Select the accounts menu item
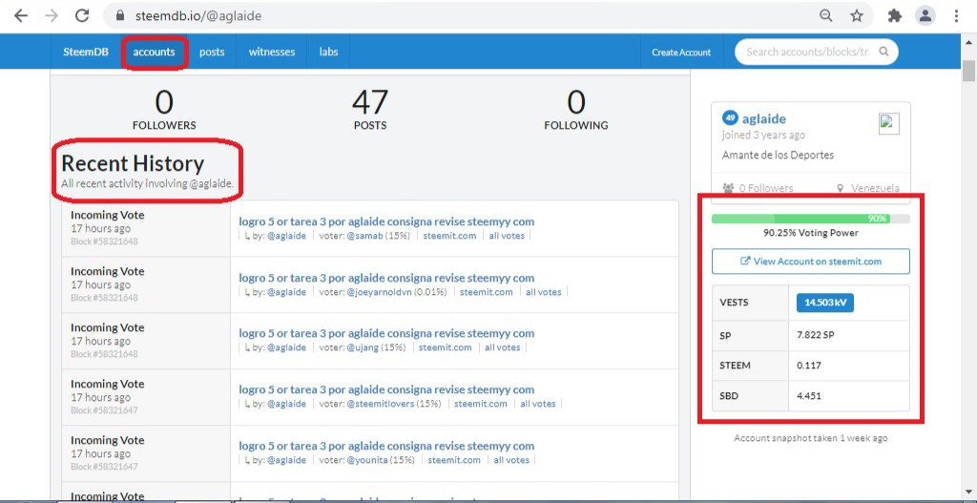This screenshot has width=977, height=503. (154, 52)
